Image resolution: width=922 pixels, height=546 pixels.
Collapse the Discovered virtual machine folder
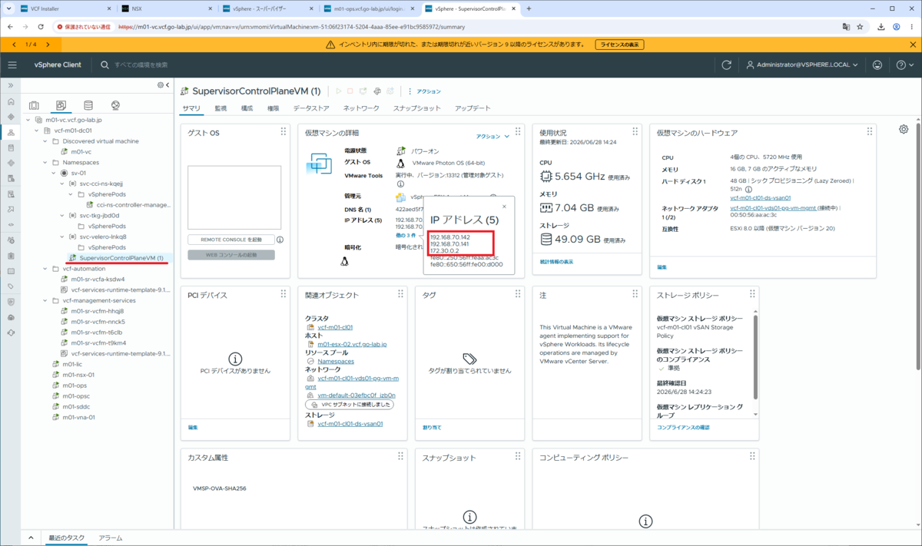45,141
